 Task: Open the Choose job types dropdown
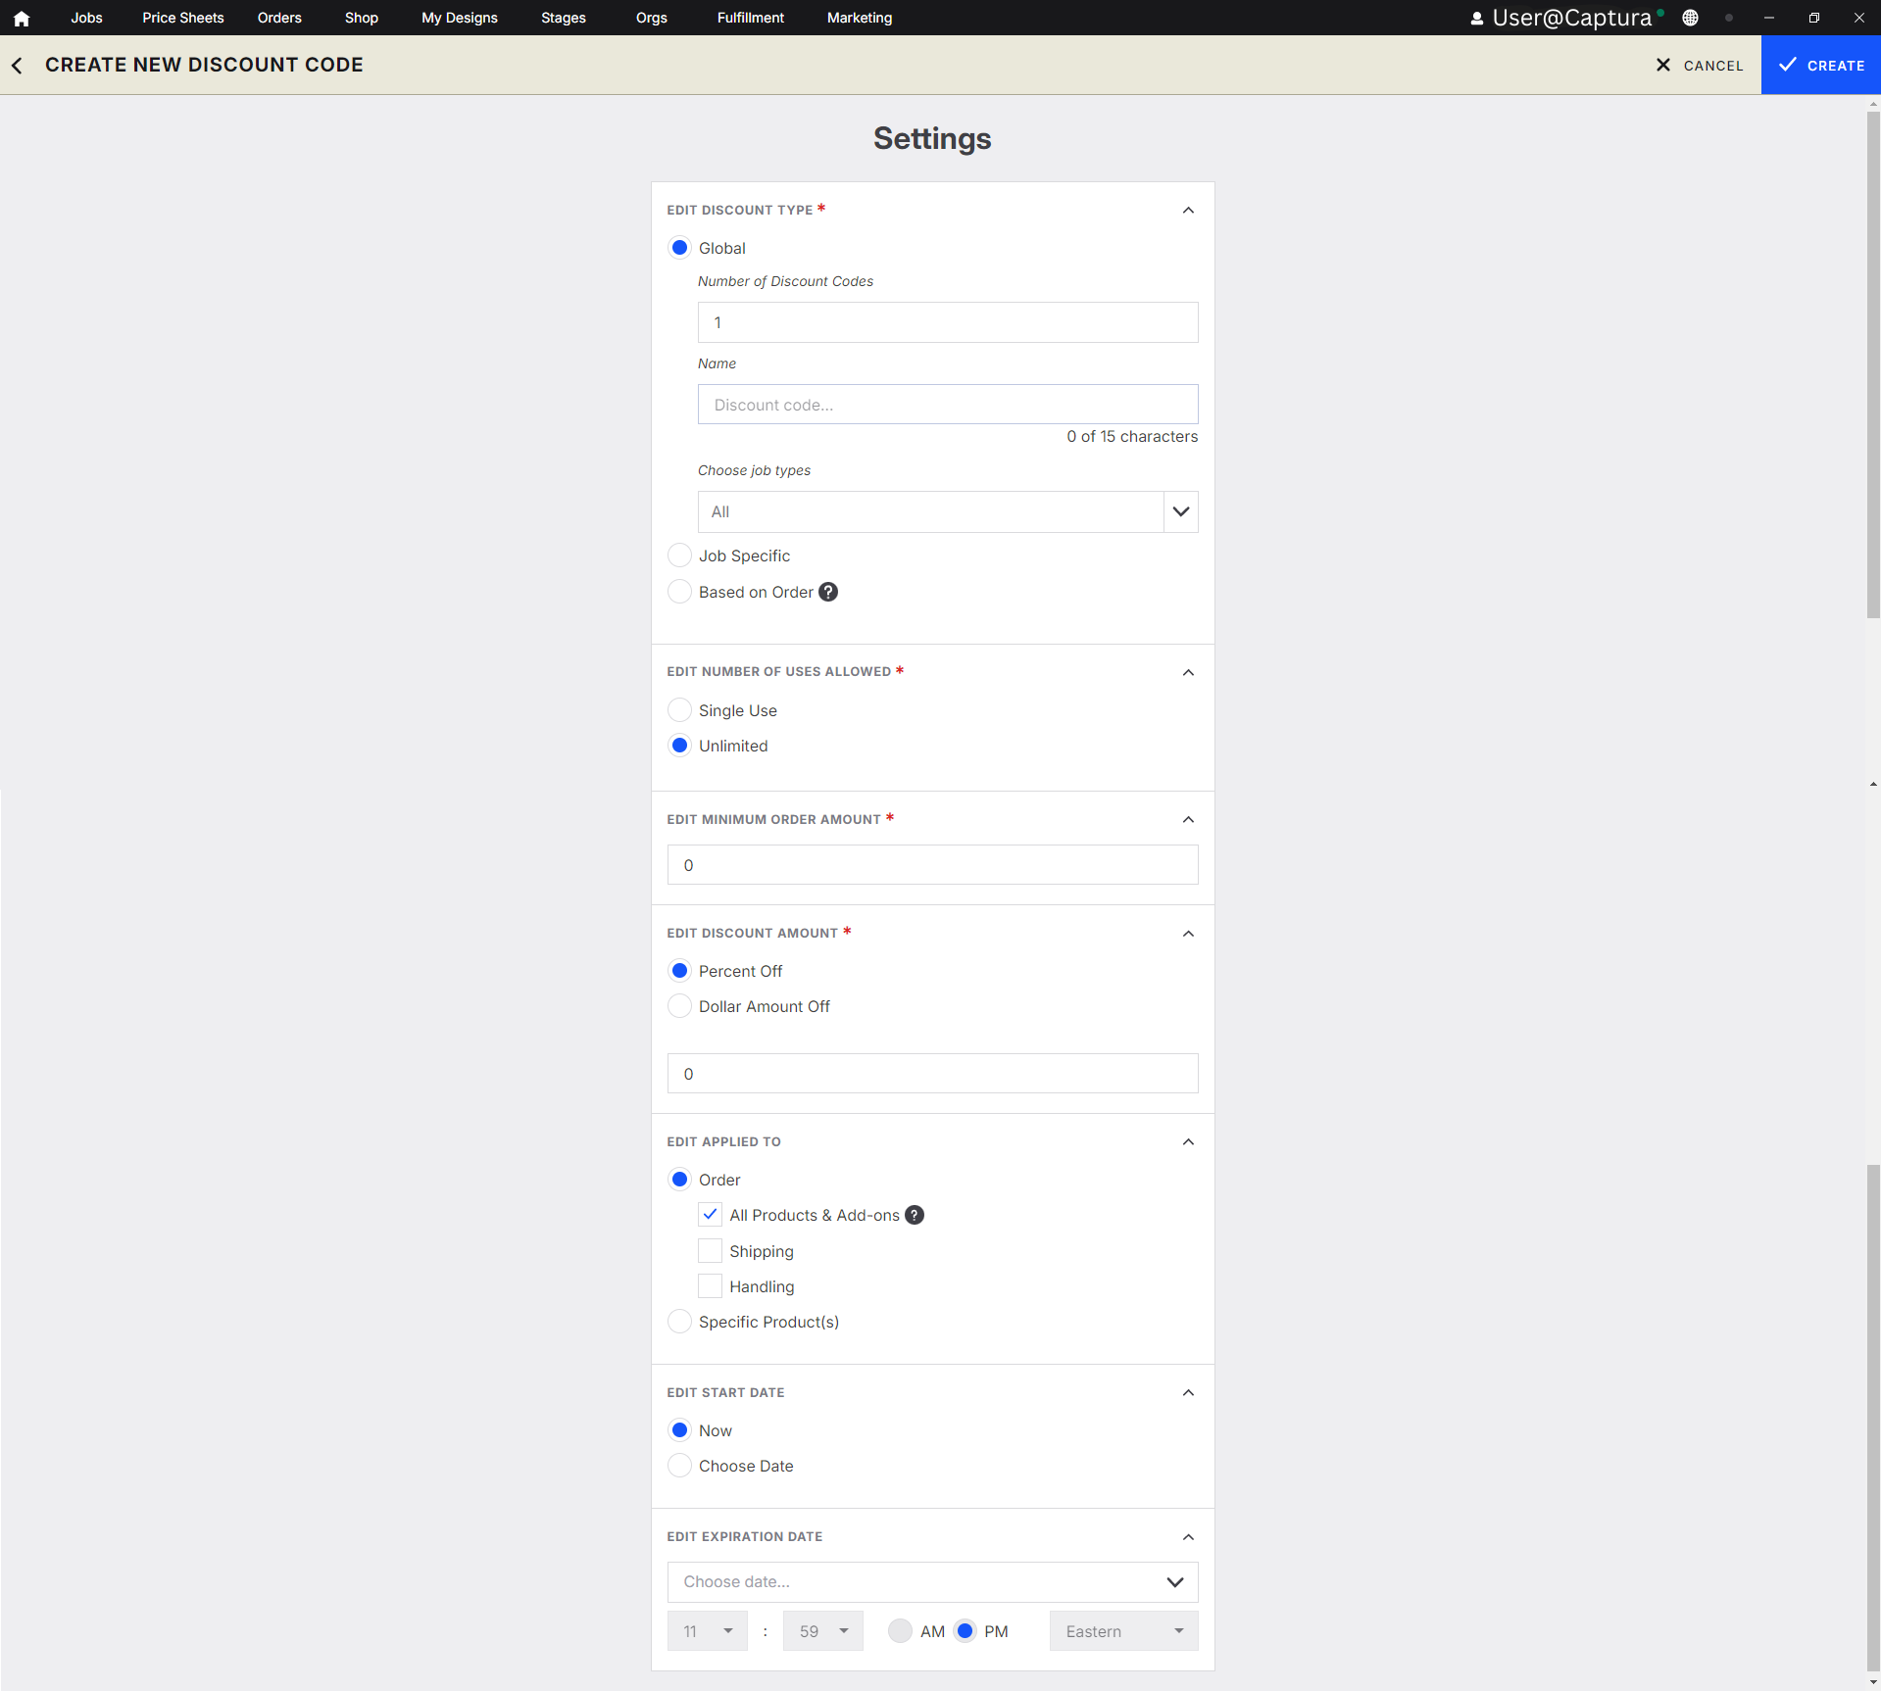(x=948, y=511)
